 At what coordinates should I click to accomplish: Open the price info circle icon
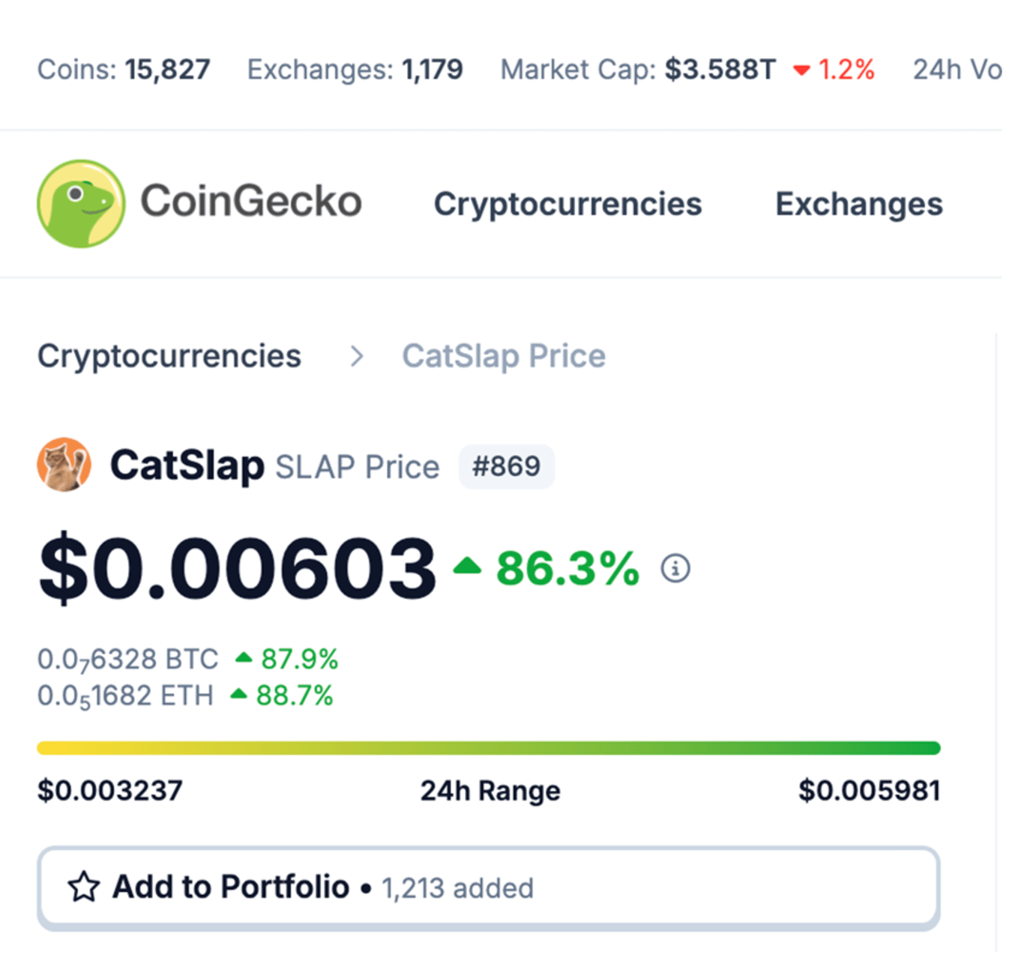[675, 568]
